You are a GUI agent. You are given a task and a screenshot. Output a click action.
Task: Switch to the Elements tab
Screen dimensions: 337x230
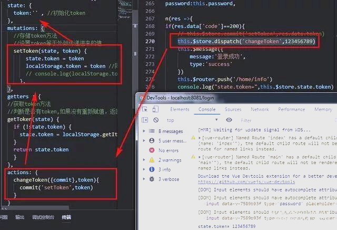(180, 109)
